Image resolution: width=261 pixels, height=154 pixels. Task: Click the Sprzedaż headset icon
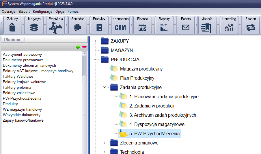point(77,27)
